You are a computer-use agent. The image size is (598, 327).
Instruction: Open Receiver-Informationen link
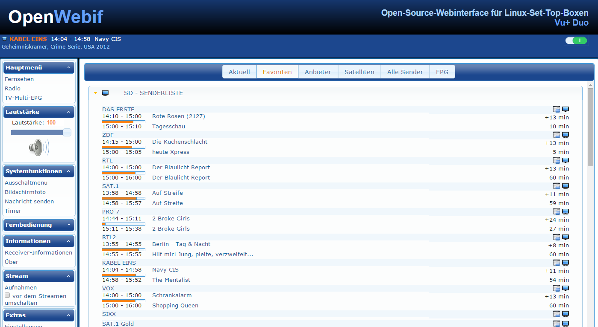tap(38, 252)
